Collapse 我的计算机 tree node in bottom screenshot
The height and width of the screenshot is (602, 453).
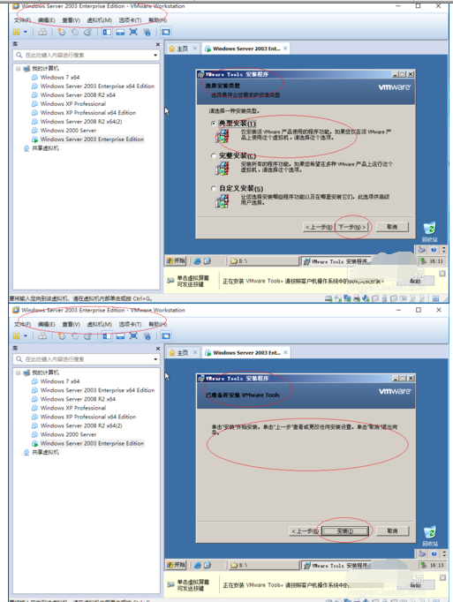[x=18, y=372]
